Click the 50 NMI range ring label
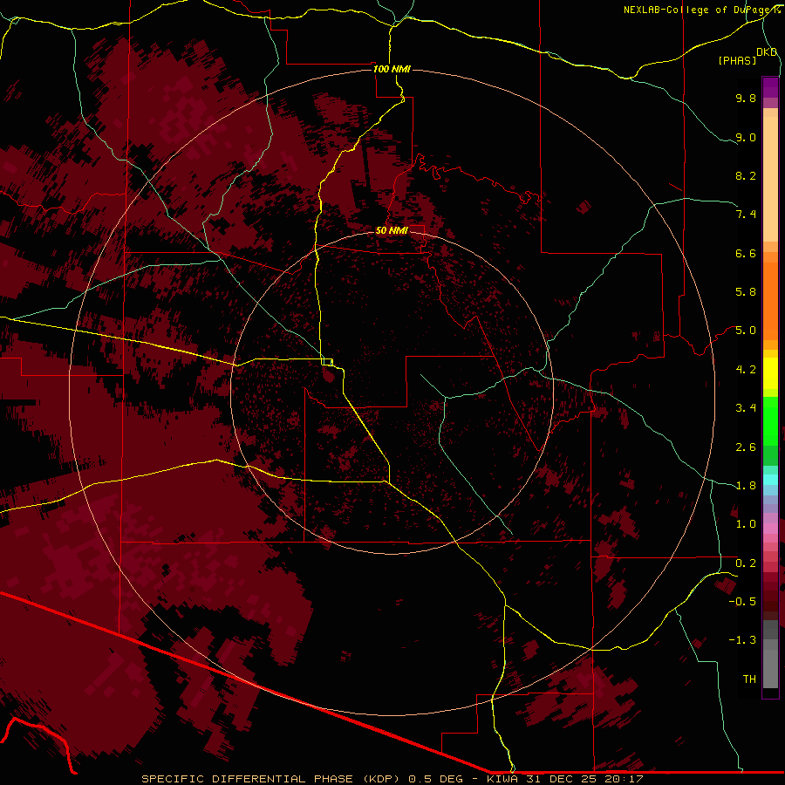This screenshot has height=785, width=785. tap(392, 230)
